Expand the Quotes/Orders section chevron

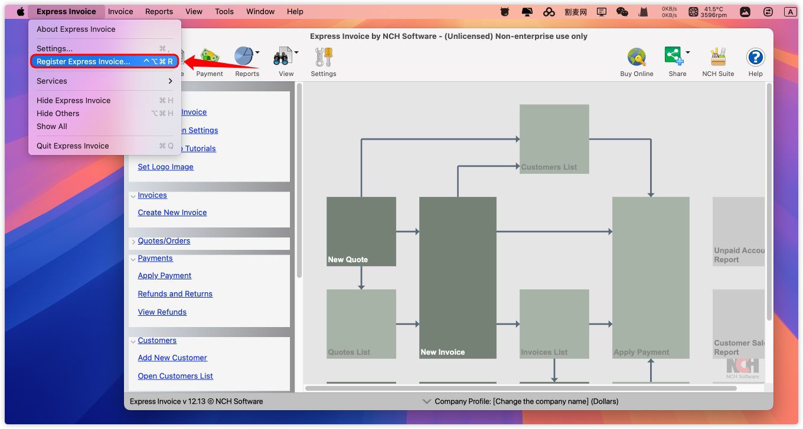pos(133,241)
